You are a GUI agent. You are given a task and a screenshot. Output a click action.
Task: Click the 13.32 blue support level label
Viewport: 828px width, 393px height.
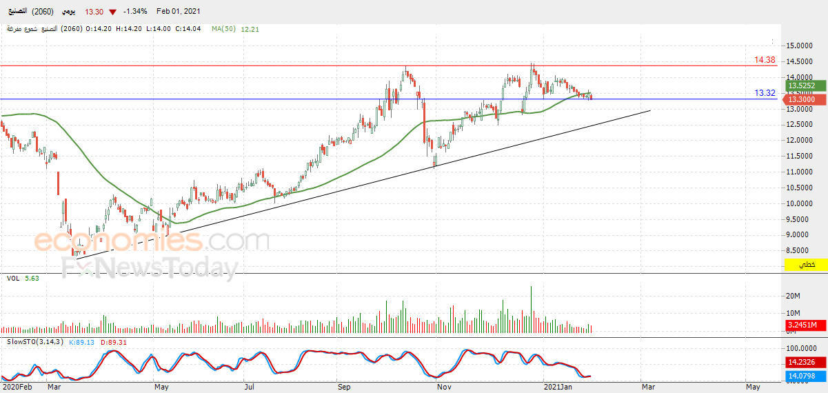pos(765,92)
